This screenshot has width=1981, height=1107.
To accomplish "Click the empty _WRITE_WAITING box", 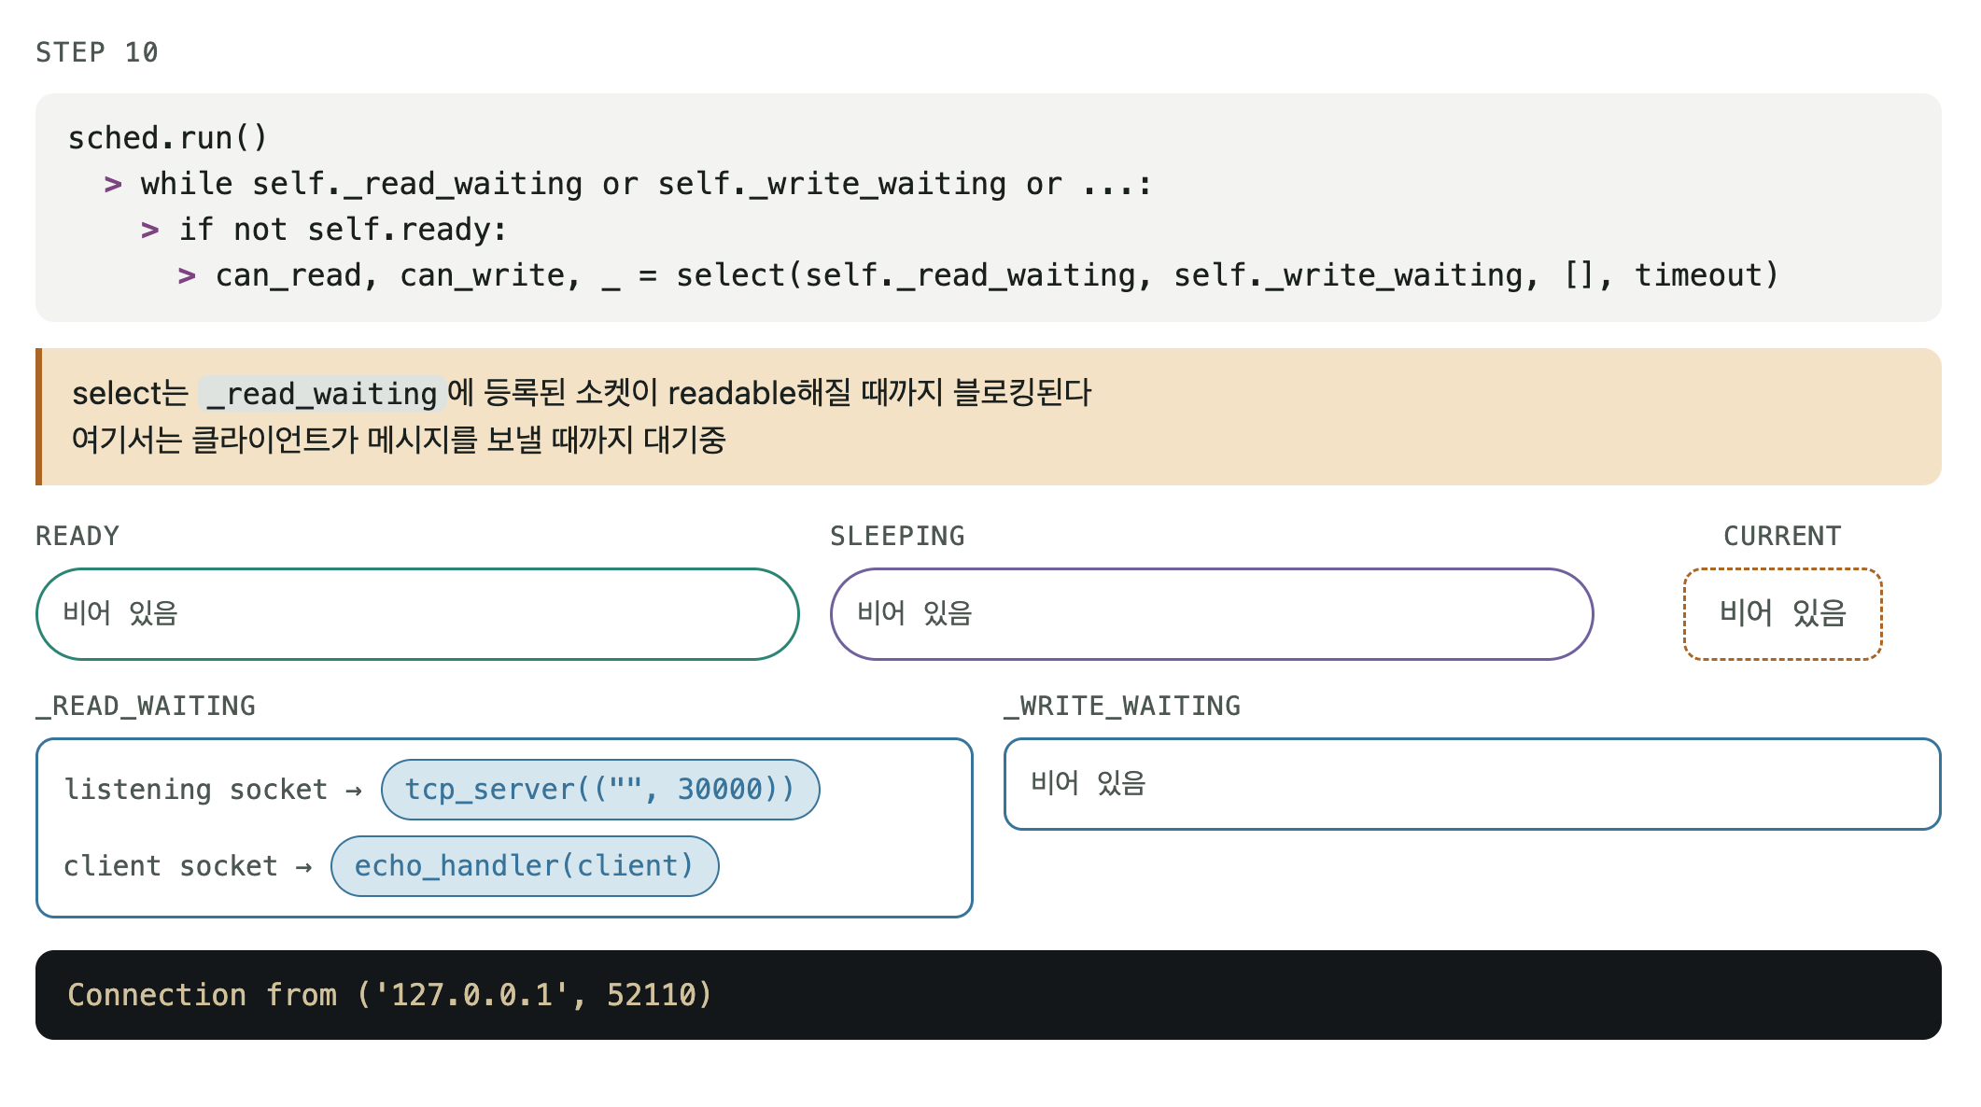I will (x=1472, y=784).
